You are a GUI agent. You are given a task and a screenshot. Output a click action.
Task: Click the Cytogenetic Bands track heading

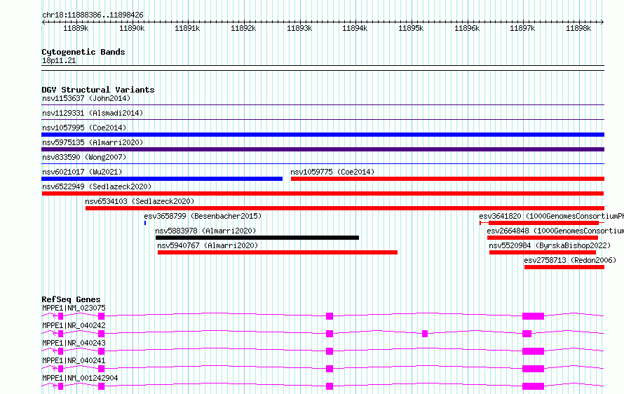pos(83,52)
